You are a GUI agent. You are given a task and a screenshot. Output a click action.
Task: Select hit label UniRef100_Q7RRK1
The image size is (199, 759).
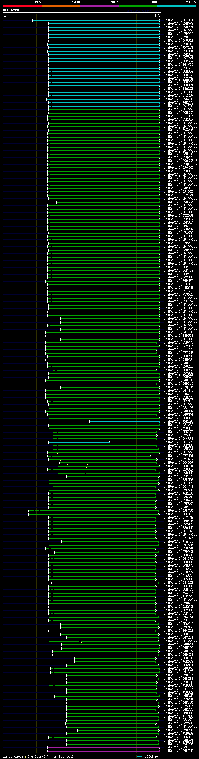click(178, 552)
